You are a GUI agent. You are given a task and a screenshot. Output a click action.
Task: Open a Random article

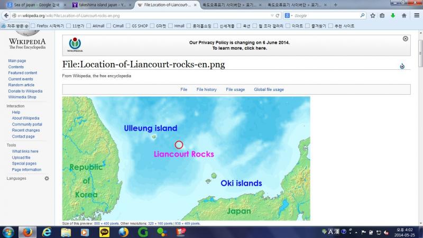21,85
